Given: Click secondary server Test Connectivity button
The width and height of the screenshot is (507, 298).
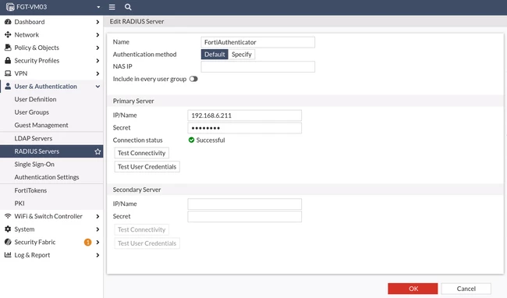Looking at the screenshot, I should 142,229.
